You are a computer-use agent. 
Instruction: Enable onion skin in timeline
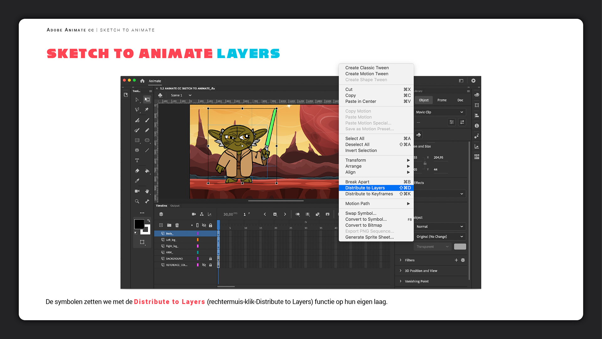click(298, 214)
